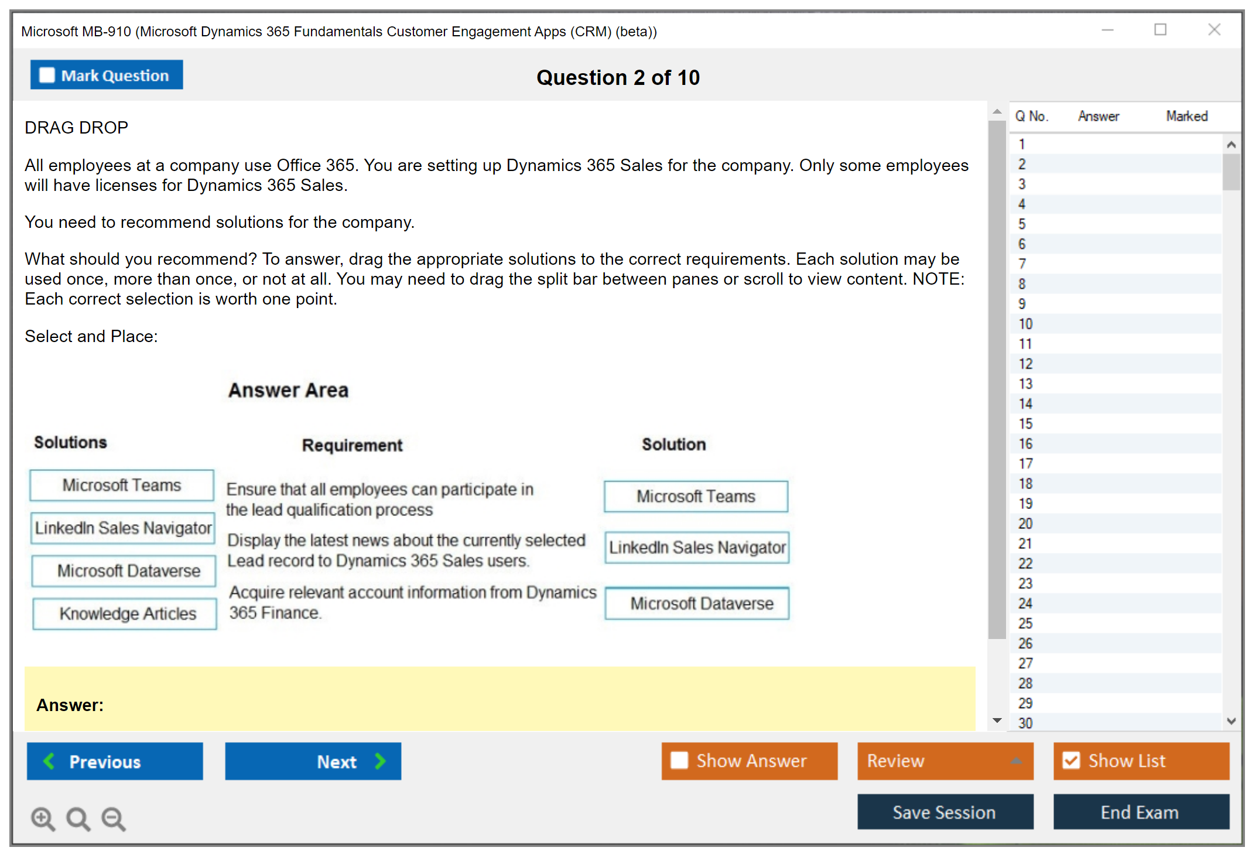1259x861 pixels.
Task: Click the Answer column header
Action: 1098,116
